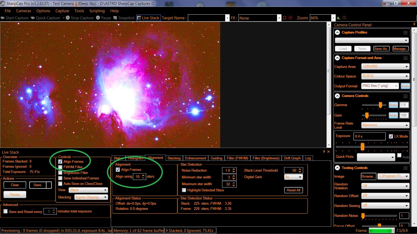Open the Digital Gain 8x dropdown
417x234 pixels.
click(x=293, y=177)
